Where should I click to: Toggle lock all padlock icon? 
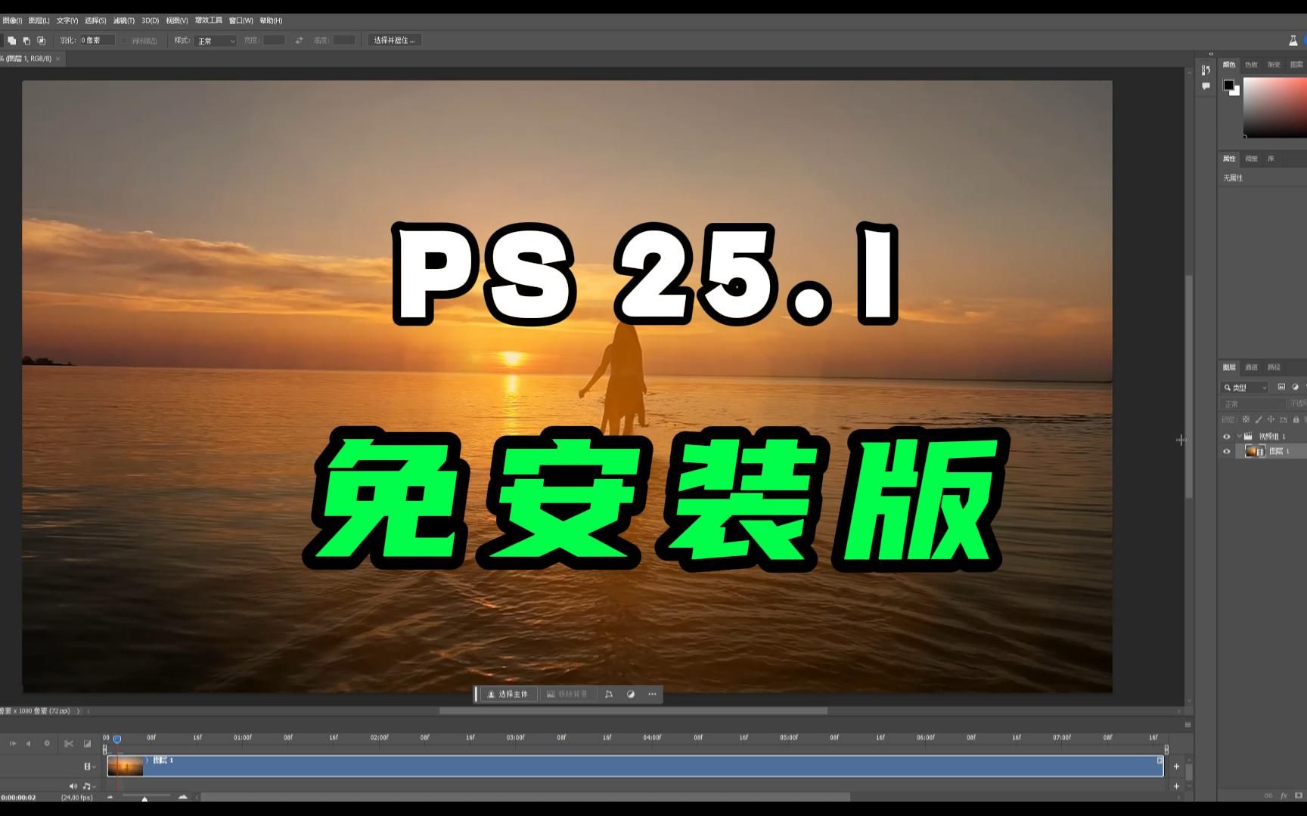pyautogui.click(x=1296, y=419)
